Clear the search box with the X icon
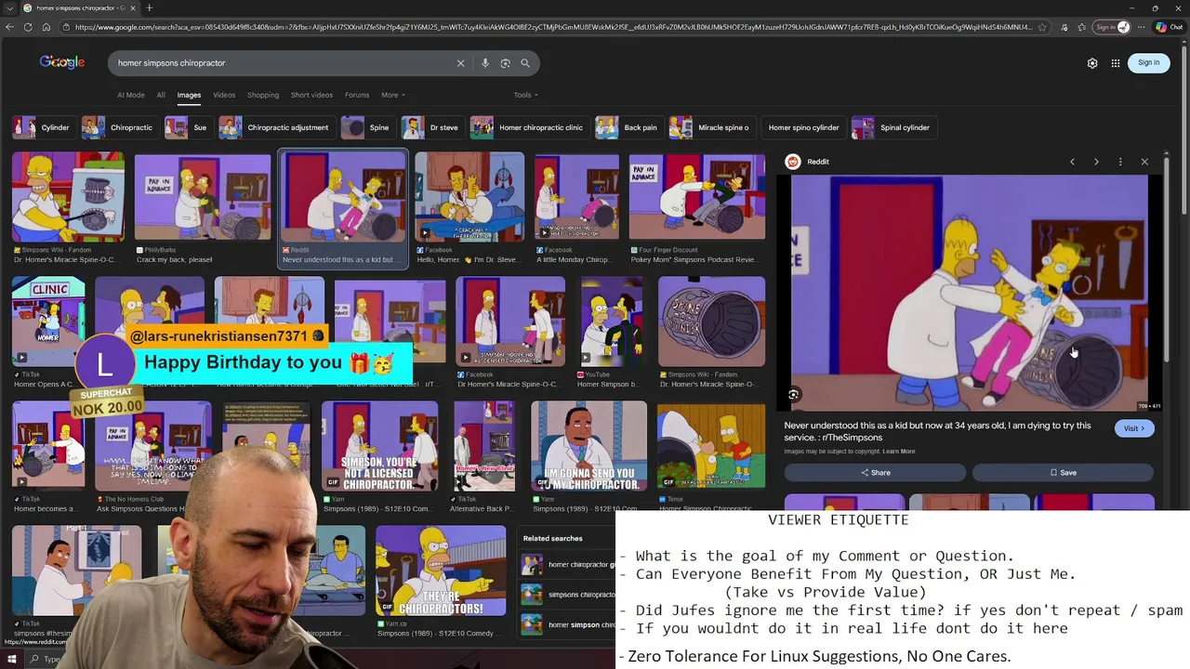This screenshot has width=1190, height=669. (x=460, y=63)
